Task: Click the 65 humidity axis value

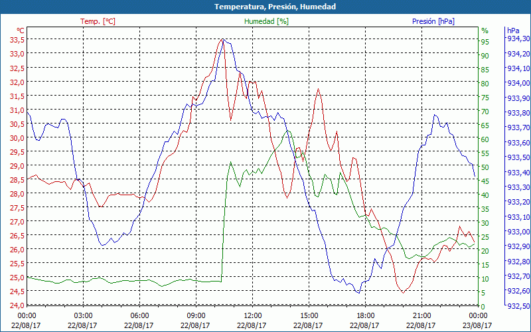Action: click(485, 125)
